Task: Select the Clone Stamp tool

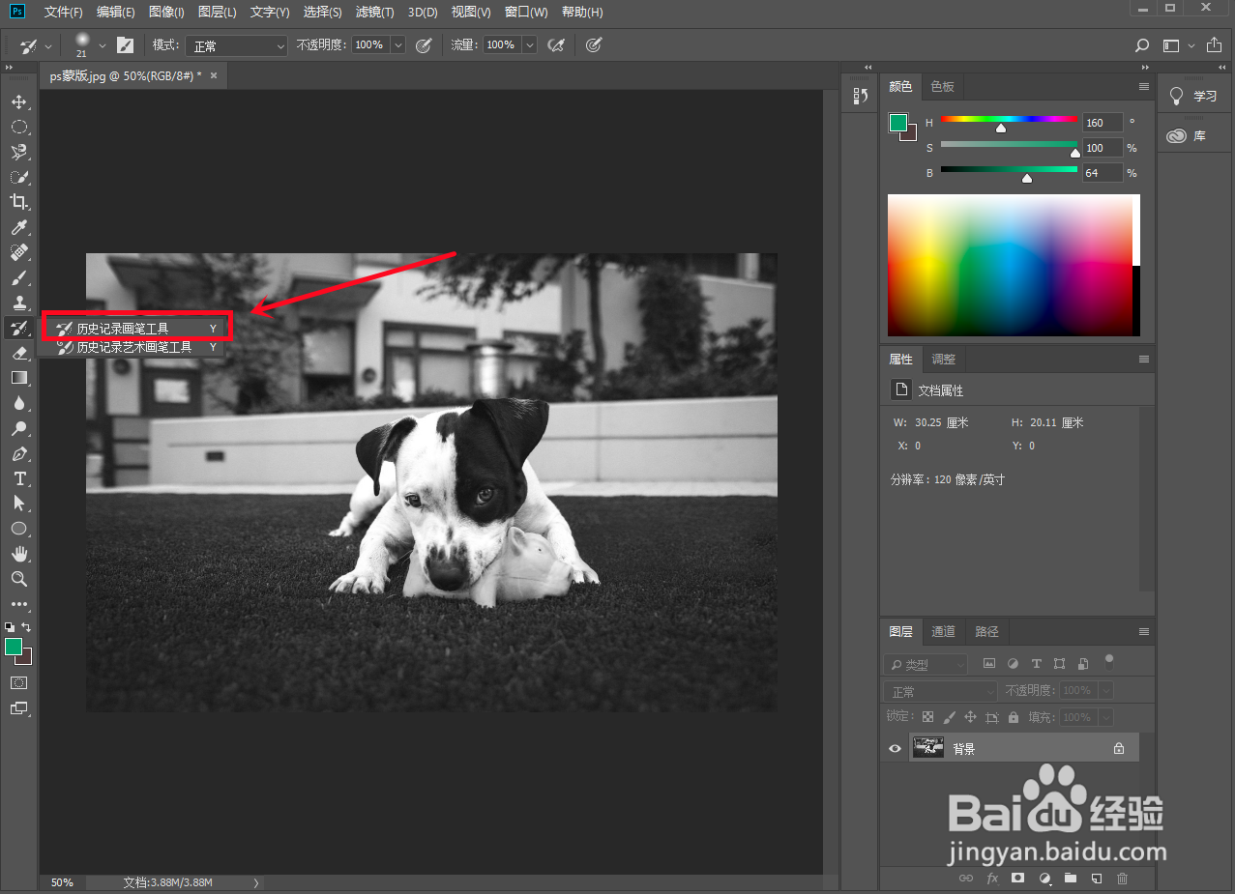Action: 18,303
